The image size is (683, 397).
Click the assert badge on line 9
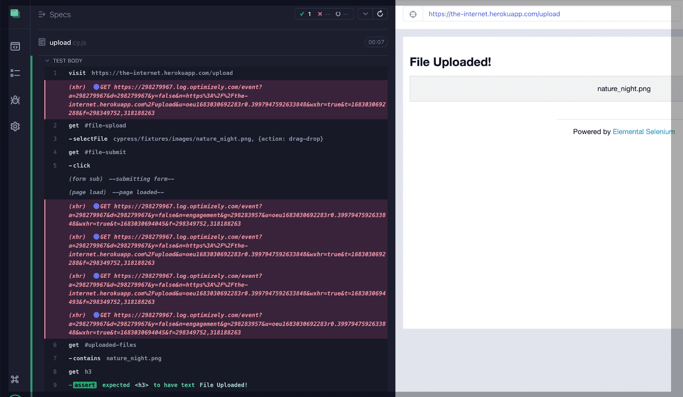(84, 385)
